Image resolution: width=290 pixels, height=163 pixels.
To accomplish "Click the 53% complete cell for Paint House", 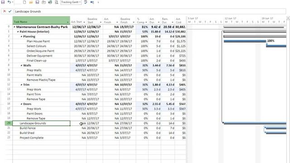I will 142,32.
